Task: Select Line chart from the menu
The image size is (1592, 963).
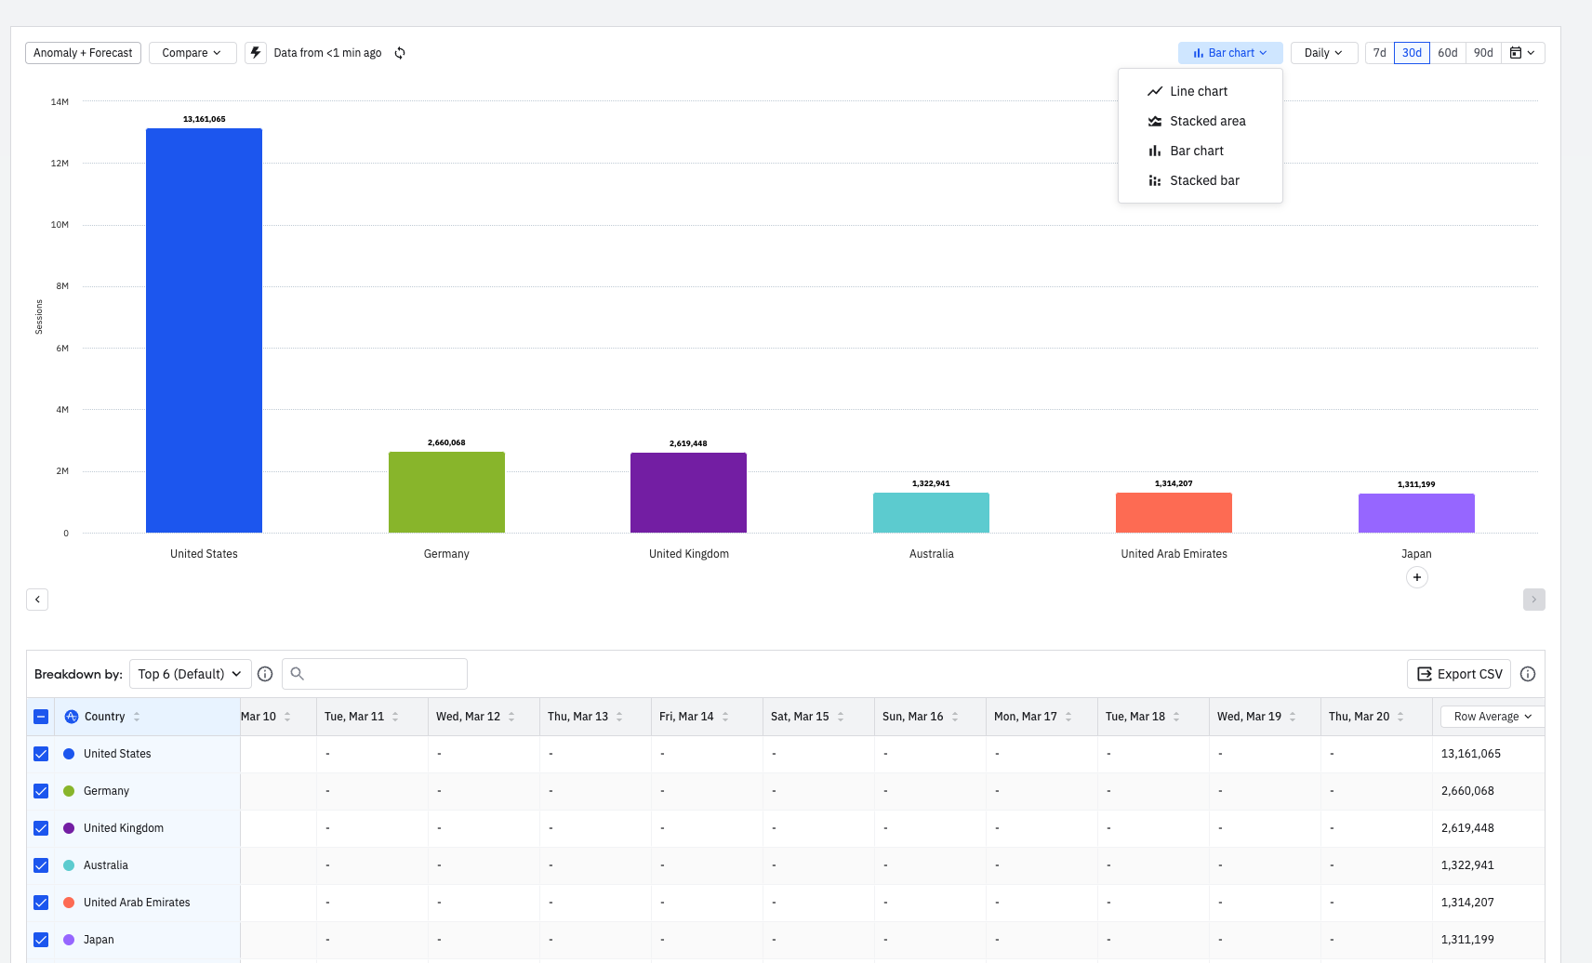Action: pos(1200,91)
